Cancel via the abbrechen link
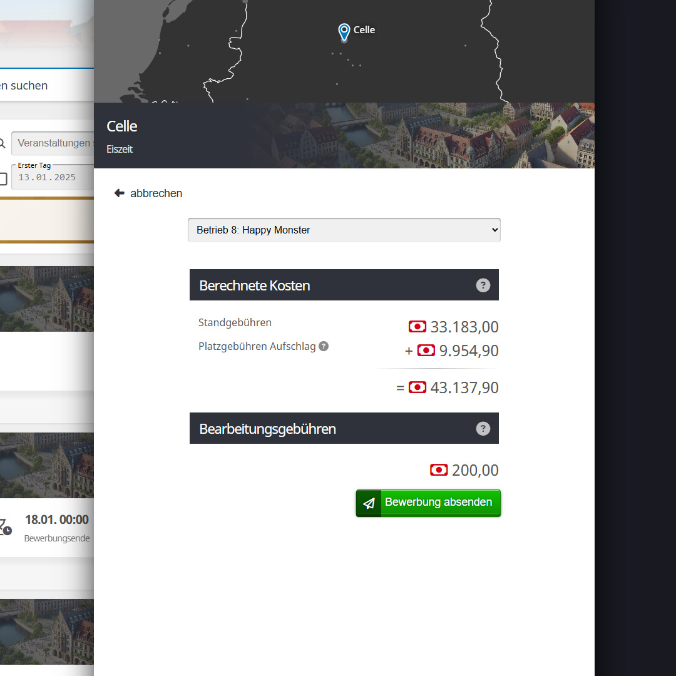Image resolution: width=676 pixels, height=676 pixels. [x=156, y=193]
